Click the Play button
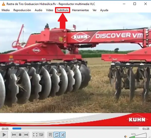151x138 pixels. [4, 135]
